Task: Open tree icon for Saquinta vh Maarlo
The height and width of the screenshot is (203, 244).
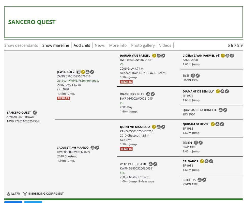Action: (93, 147)
